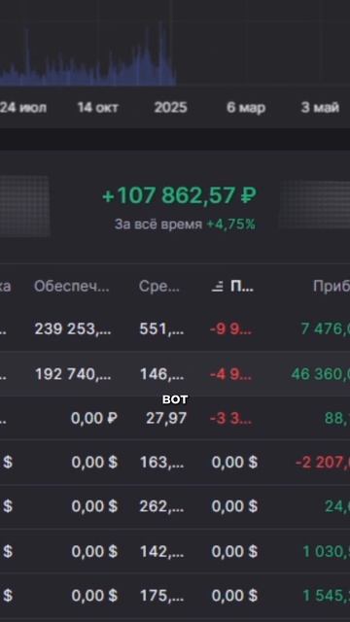350x622 pixels.
Task: Click the -2 207 loss value
Action: tap(323, 463)
